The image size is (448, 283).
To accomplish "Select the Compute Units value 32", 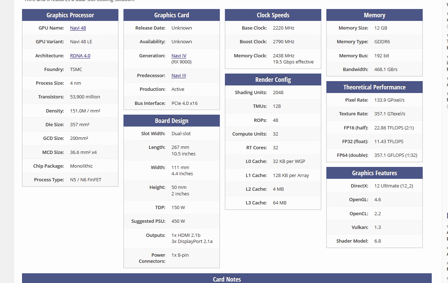I will 276,134.
